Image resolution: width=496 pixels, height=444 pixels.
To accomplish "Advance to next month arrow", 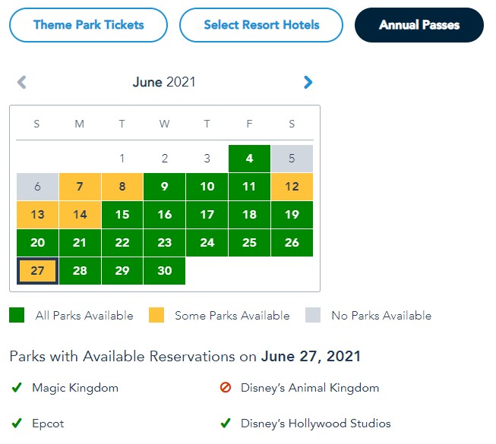I will (x=308, y=82).
